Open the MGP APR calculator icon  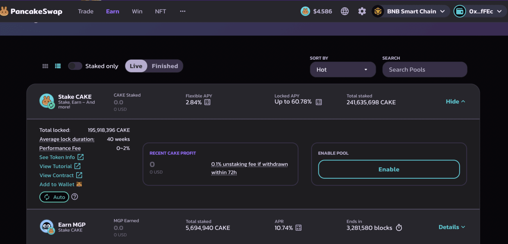pos(299,228)
